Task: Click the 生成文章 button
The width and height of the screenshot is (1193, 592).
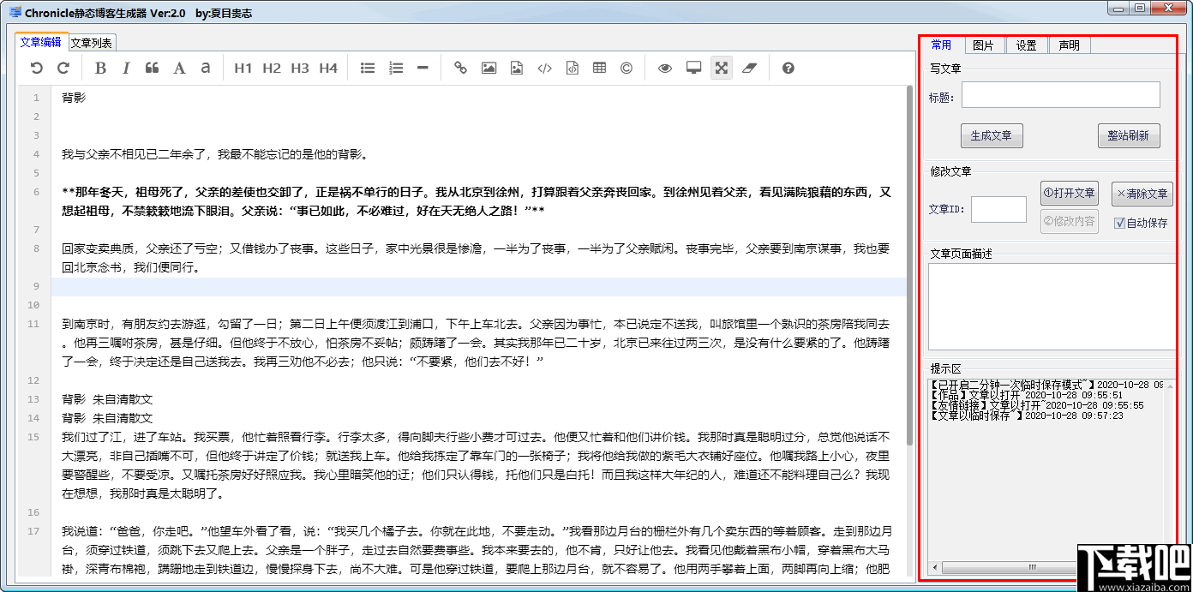Action: (x=991, y=135)
